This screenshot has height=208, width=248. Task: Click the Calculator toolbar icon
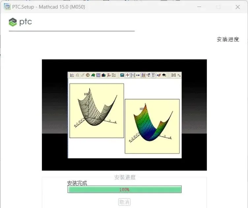tap(122, 75)
